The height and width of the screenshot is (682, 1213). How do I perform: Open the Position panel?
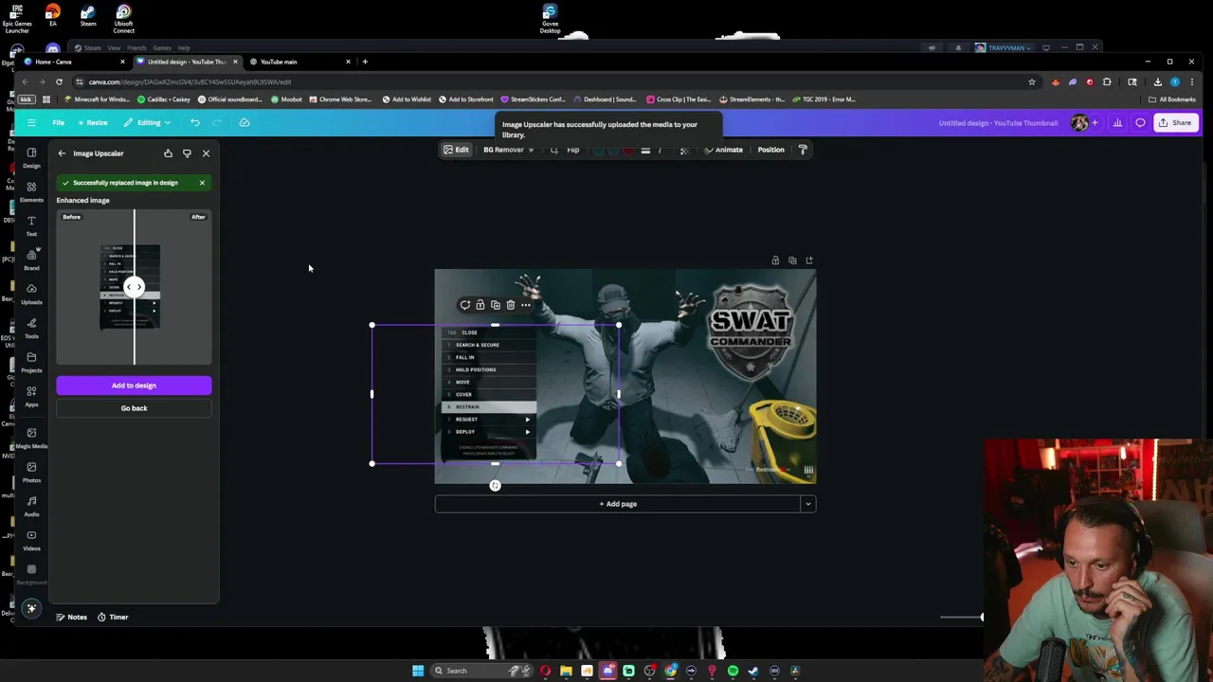[x=770, y=150]
